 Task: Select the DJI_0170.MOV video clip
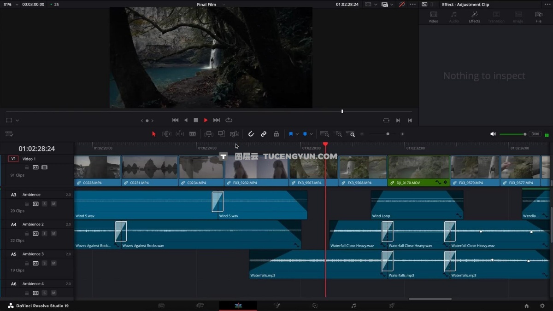pos(419,171)
